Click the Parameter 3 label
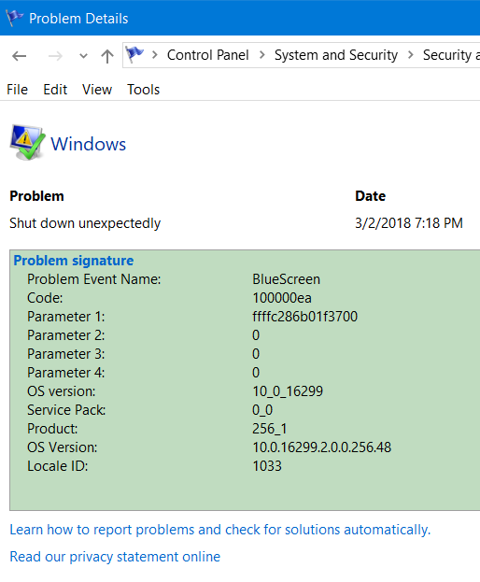The width and height of the screenshot is (480, 582). pyautogui.click(x=66, y=354)
